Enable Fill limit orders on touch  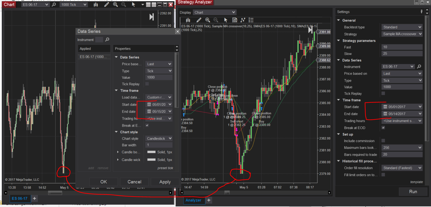(383, 175)
